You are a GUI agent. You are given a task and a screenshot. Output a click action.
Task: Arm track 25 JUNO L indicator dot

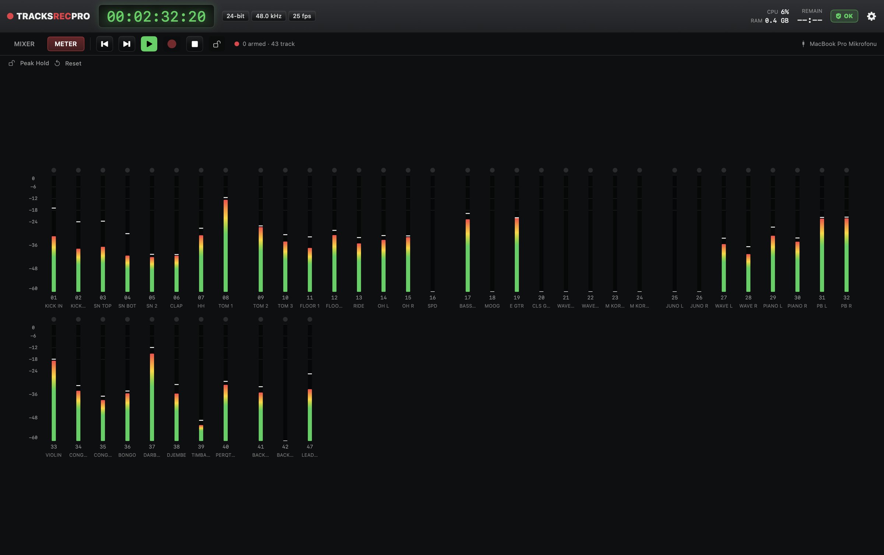pyautogui.click(x=674, y=170)
